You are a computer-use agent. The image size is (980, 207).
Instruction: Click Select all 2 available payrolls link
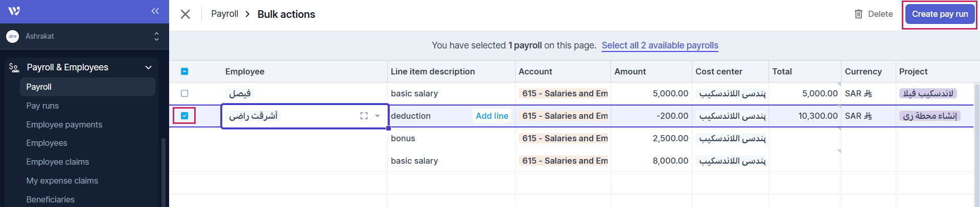pyautogui.click(x=660, y=45)
